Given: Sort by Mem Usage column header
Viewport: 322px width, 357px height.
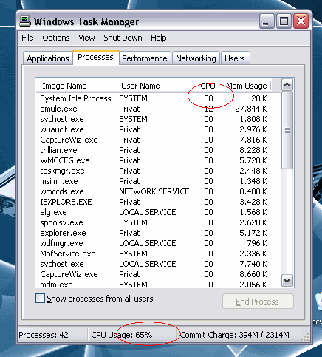Looking at the screenshot, I should point(245,86).
